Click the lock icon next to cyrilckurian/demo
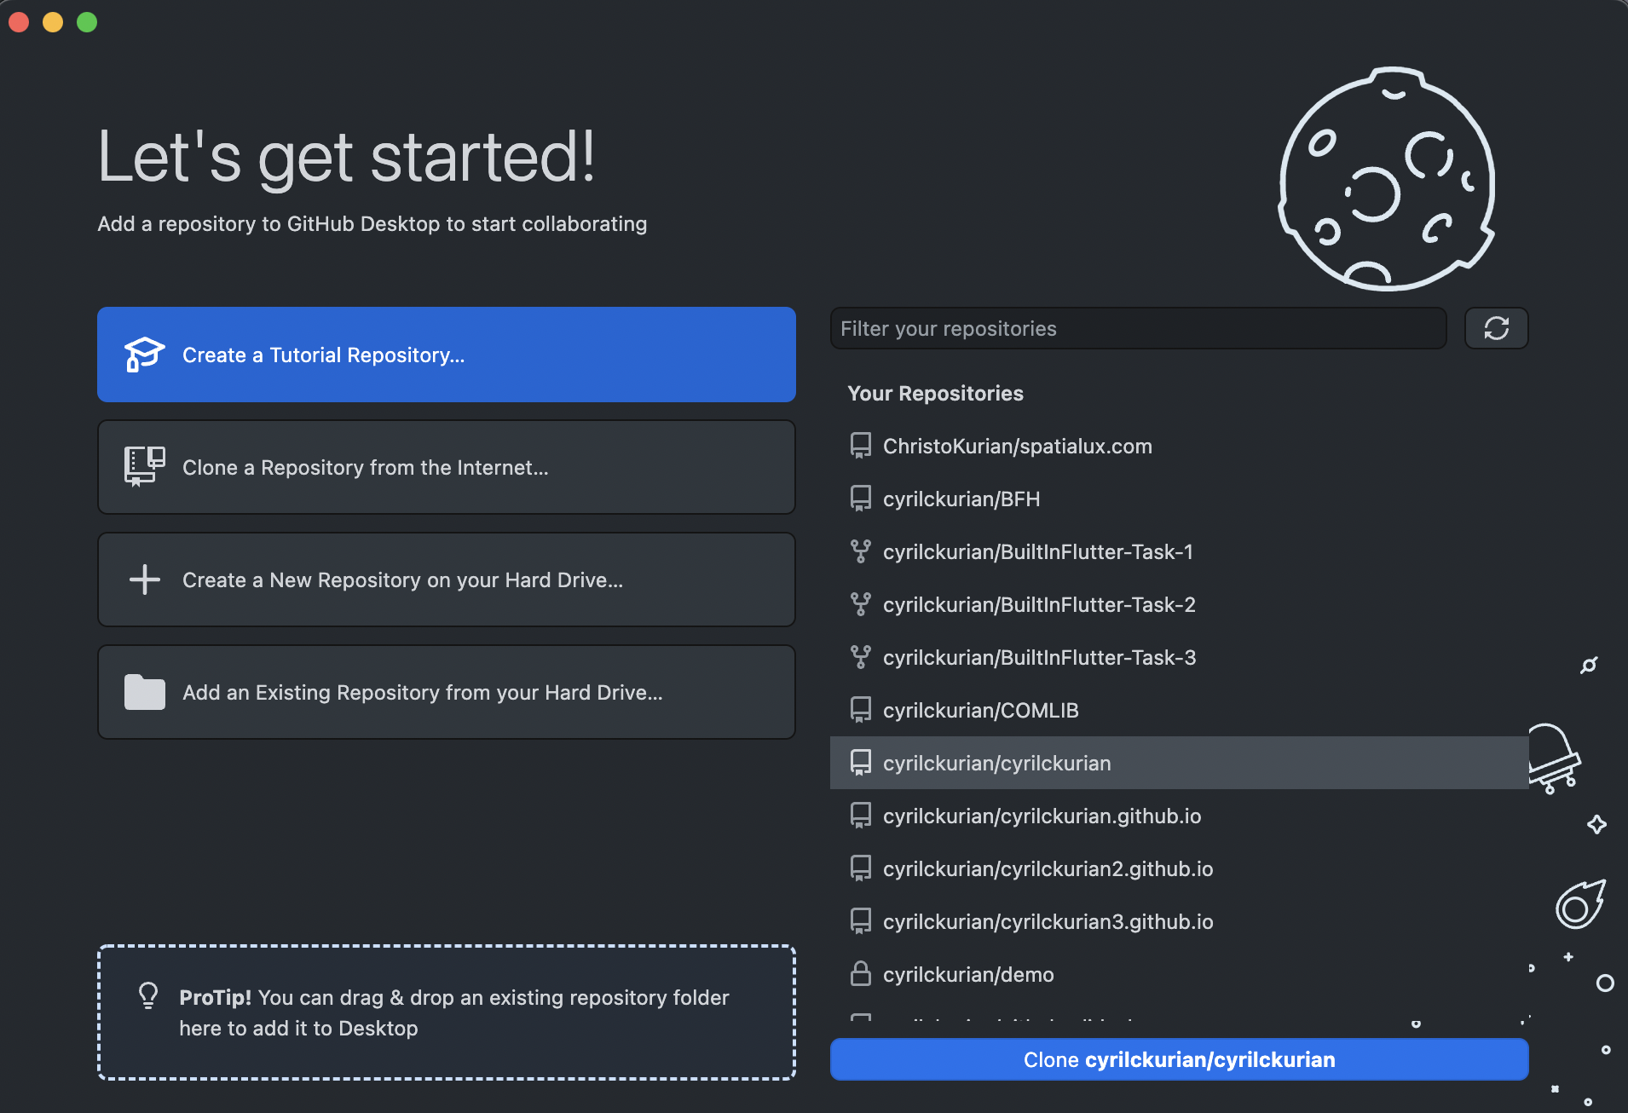Screen dimensions: 1628x1113 coord(861,974)
